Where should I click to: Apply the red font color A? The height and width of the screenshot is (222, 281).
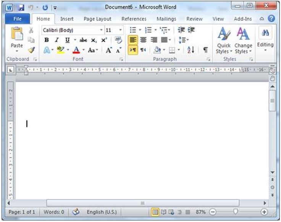click(x=76, y=50)
